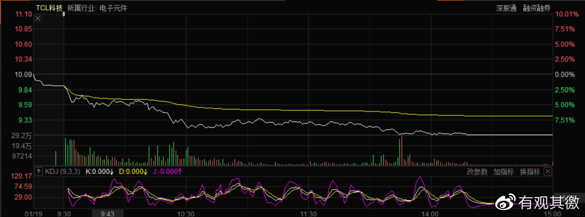Click the 11.10 price axis label
Image resolution: width=585 pixels, height=217 pixels.
(x=23, y=14)
